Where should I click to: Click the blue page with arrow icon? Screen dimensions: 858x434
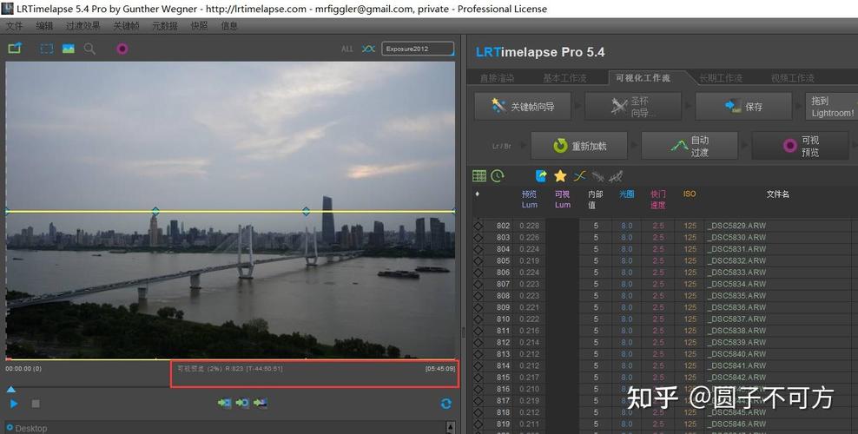pos(541,176)
